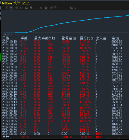The width and height of the screenshot is (129, 140).
Task: Click the 盈亏金额 column header
Action: [x=69, y=38]
